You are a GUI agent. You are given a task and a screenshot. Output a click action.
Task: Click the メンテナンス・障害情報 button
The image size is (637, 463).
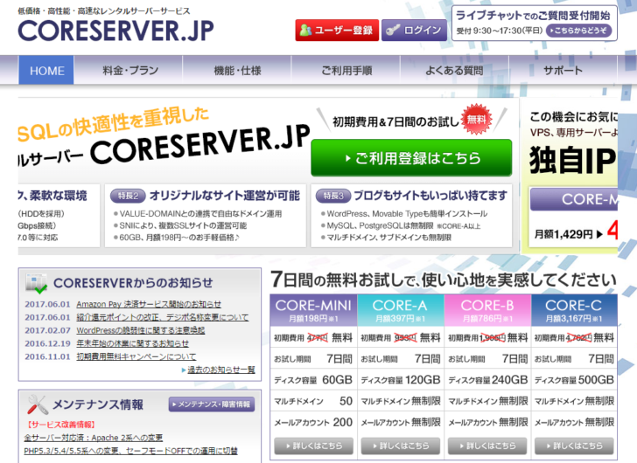point(212,404)
